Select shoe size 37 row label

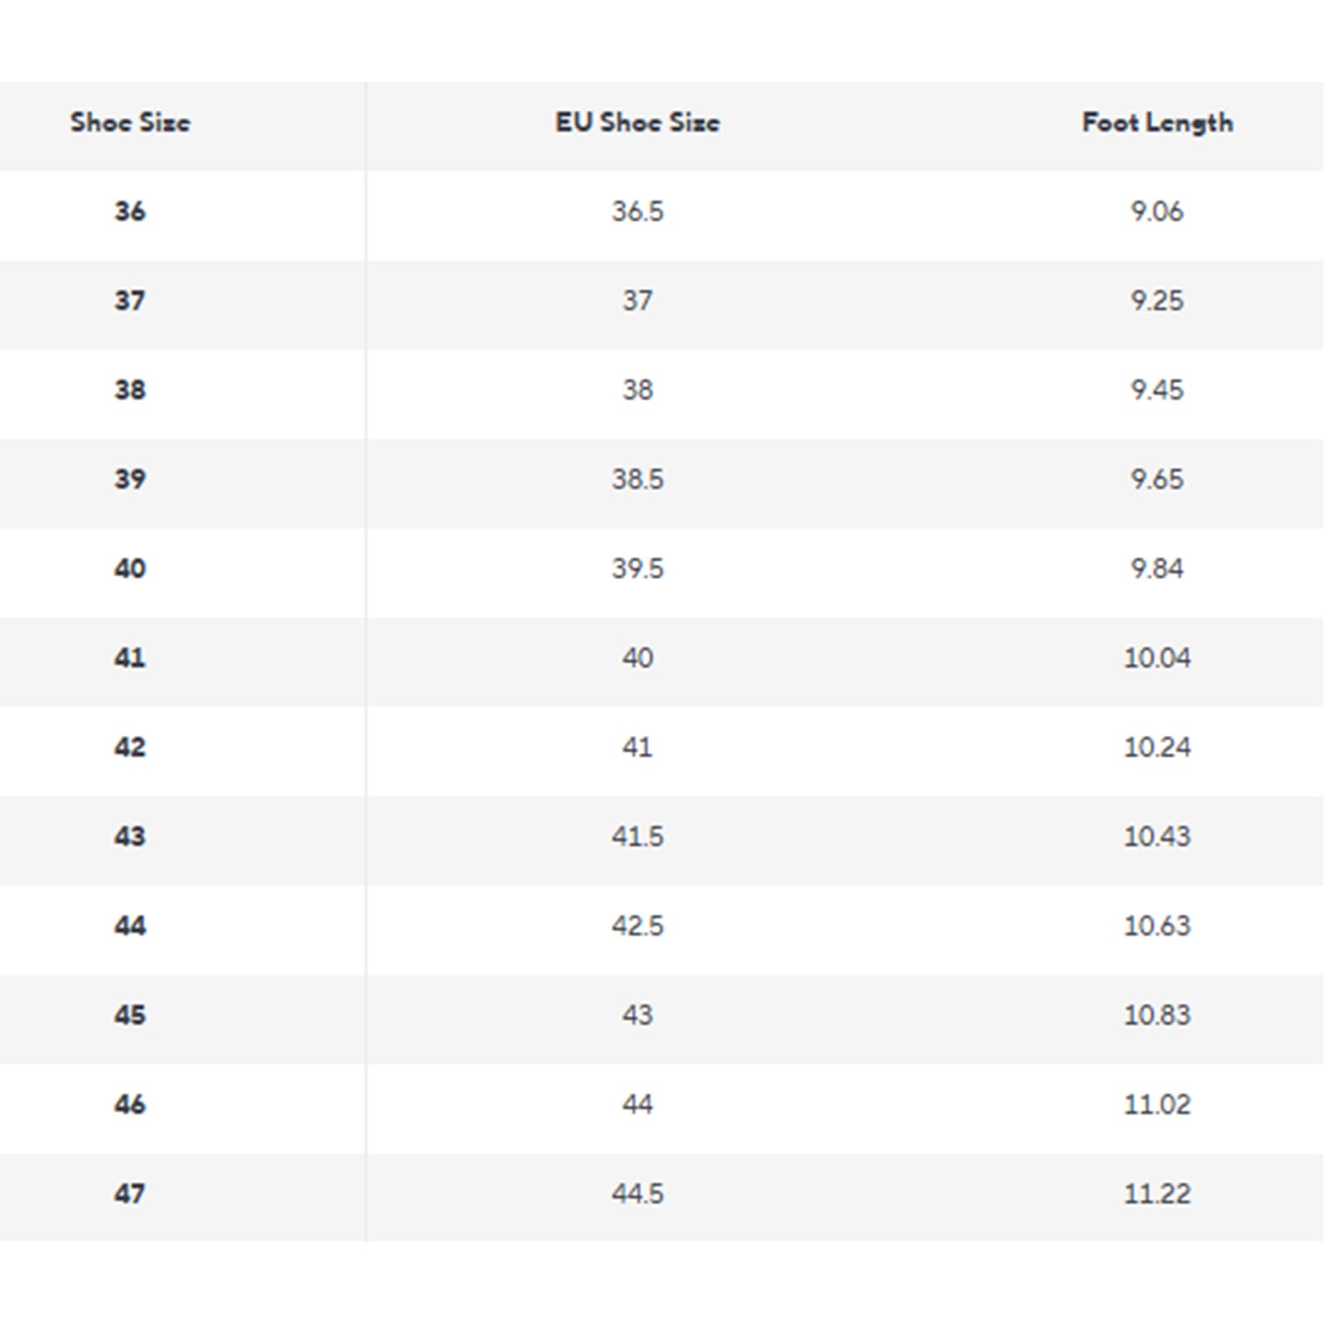click(130, 300)
